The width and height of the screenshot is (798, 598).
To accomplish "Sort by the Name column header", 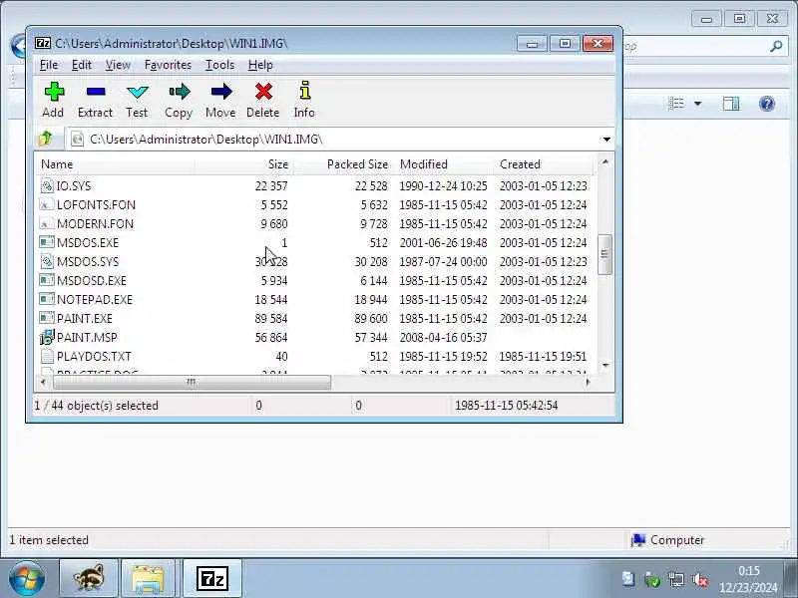I will [x=115, y=164].
